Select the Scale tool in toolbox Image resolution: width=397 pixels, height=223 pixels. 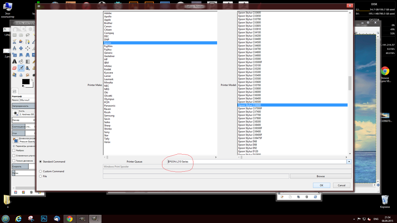(14, 55)
